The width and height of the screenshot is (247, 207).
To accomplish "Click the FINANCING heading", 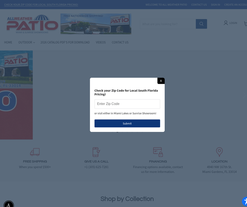I will click(158, 162).
